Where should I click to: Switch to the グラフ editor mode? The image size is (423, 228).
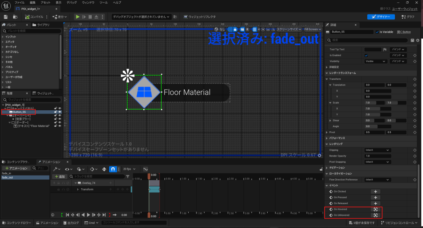(x=408, y=17)
